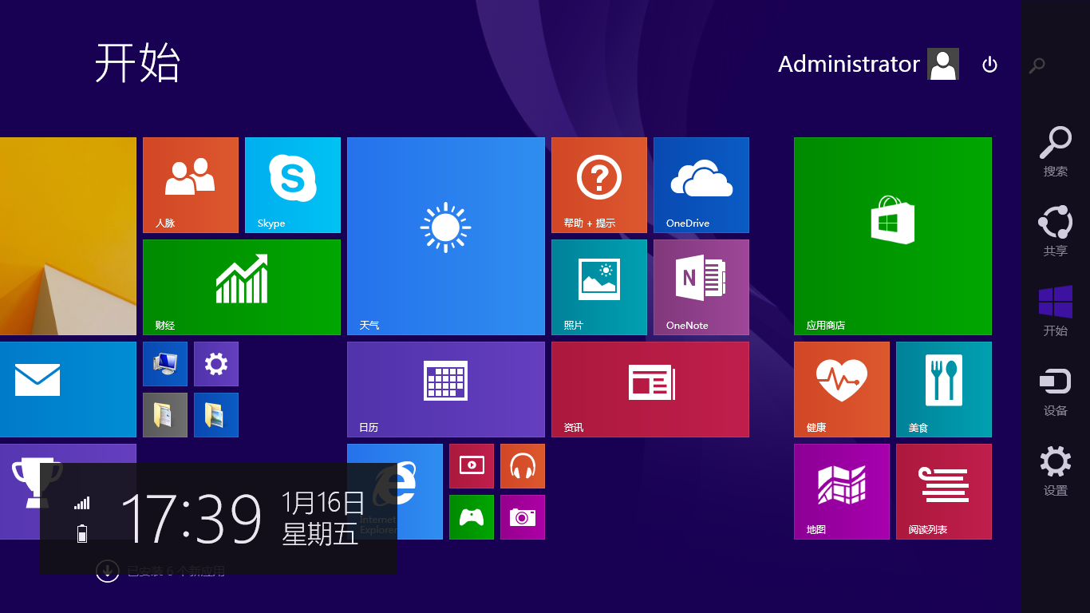Open the small headphones Music tile
The width and height of the screenshot is (1090, 613).
point(523,466)
